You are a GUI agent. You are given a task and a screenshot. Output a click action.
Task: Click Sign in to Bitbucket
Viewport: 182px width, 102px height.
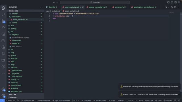61,101
